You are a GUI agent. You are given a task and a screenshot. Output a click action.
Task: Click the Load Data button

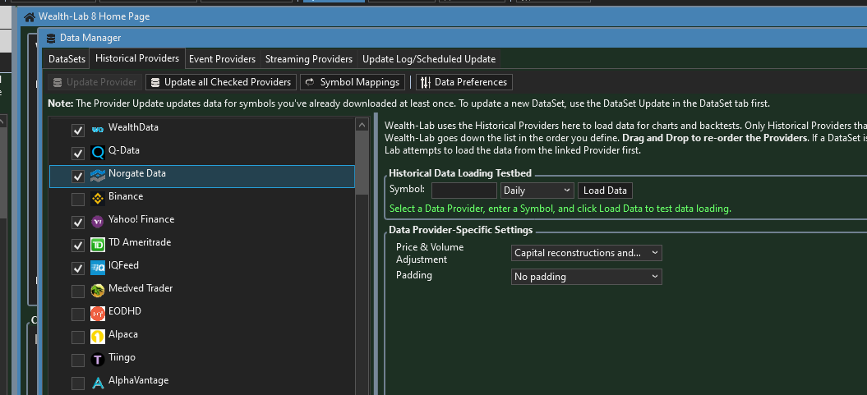coord(605,191)
